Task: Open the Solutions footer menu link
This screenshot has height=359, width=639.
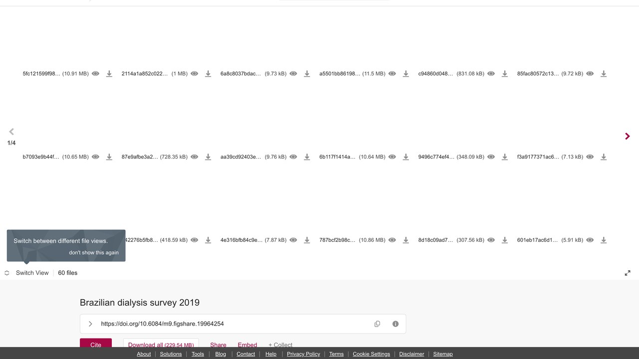Action: [x=171, y=354]
